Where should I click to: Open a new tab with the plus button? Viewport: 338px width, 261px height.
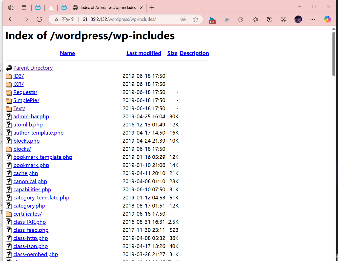click(x=152, y=8)
